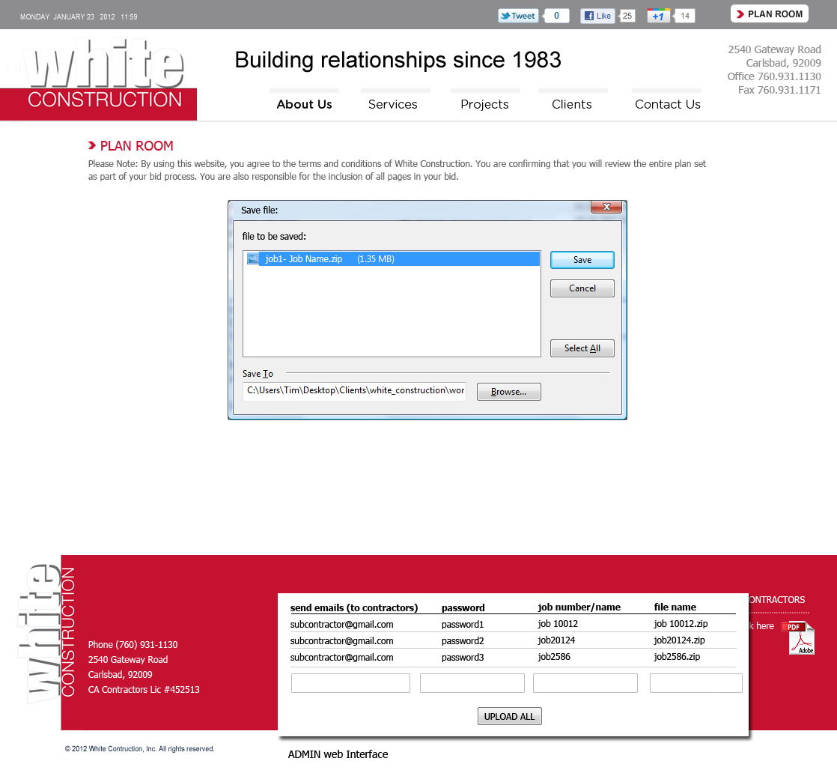
Task: Select the job2586 job name cell
Action: pos(553,657)
